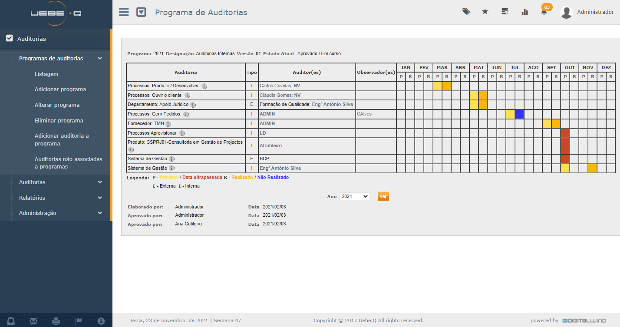
Task: Open notifications bell with 83 badge
Action: [x=544, y=12]
